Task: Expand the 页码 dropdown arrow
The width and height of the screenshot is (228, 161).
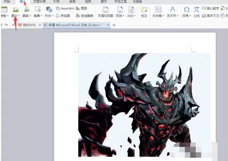Action: [124, 16]
